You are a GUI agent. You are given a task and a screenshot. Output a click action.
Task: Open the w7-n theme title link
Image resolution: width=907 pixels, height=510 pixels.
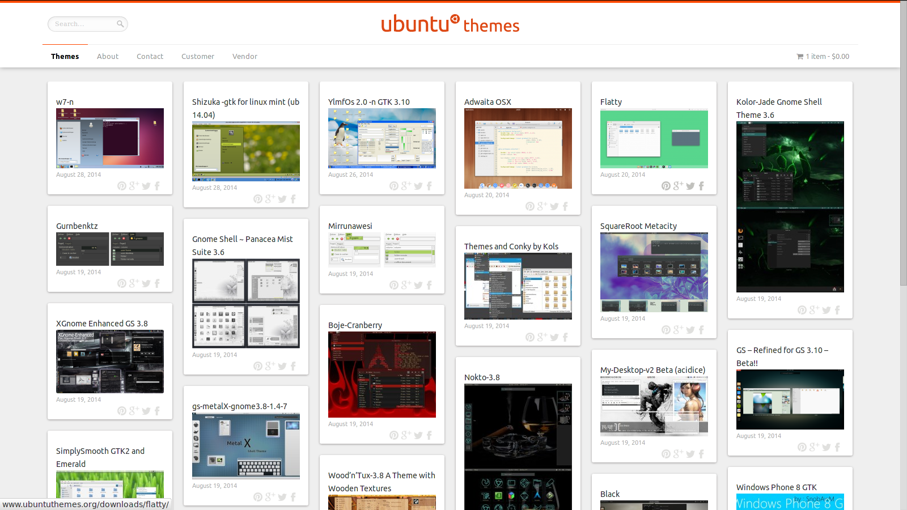tap(65, 102)
